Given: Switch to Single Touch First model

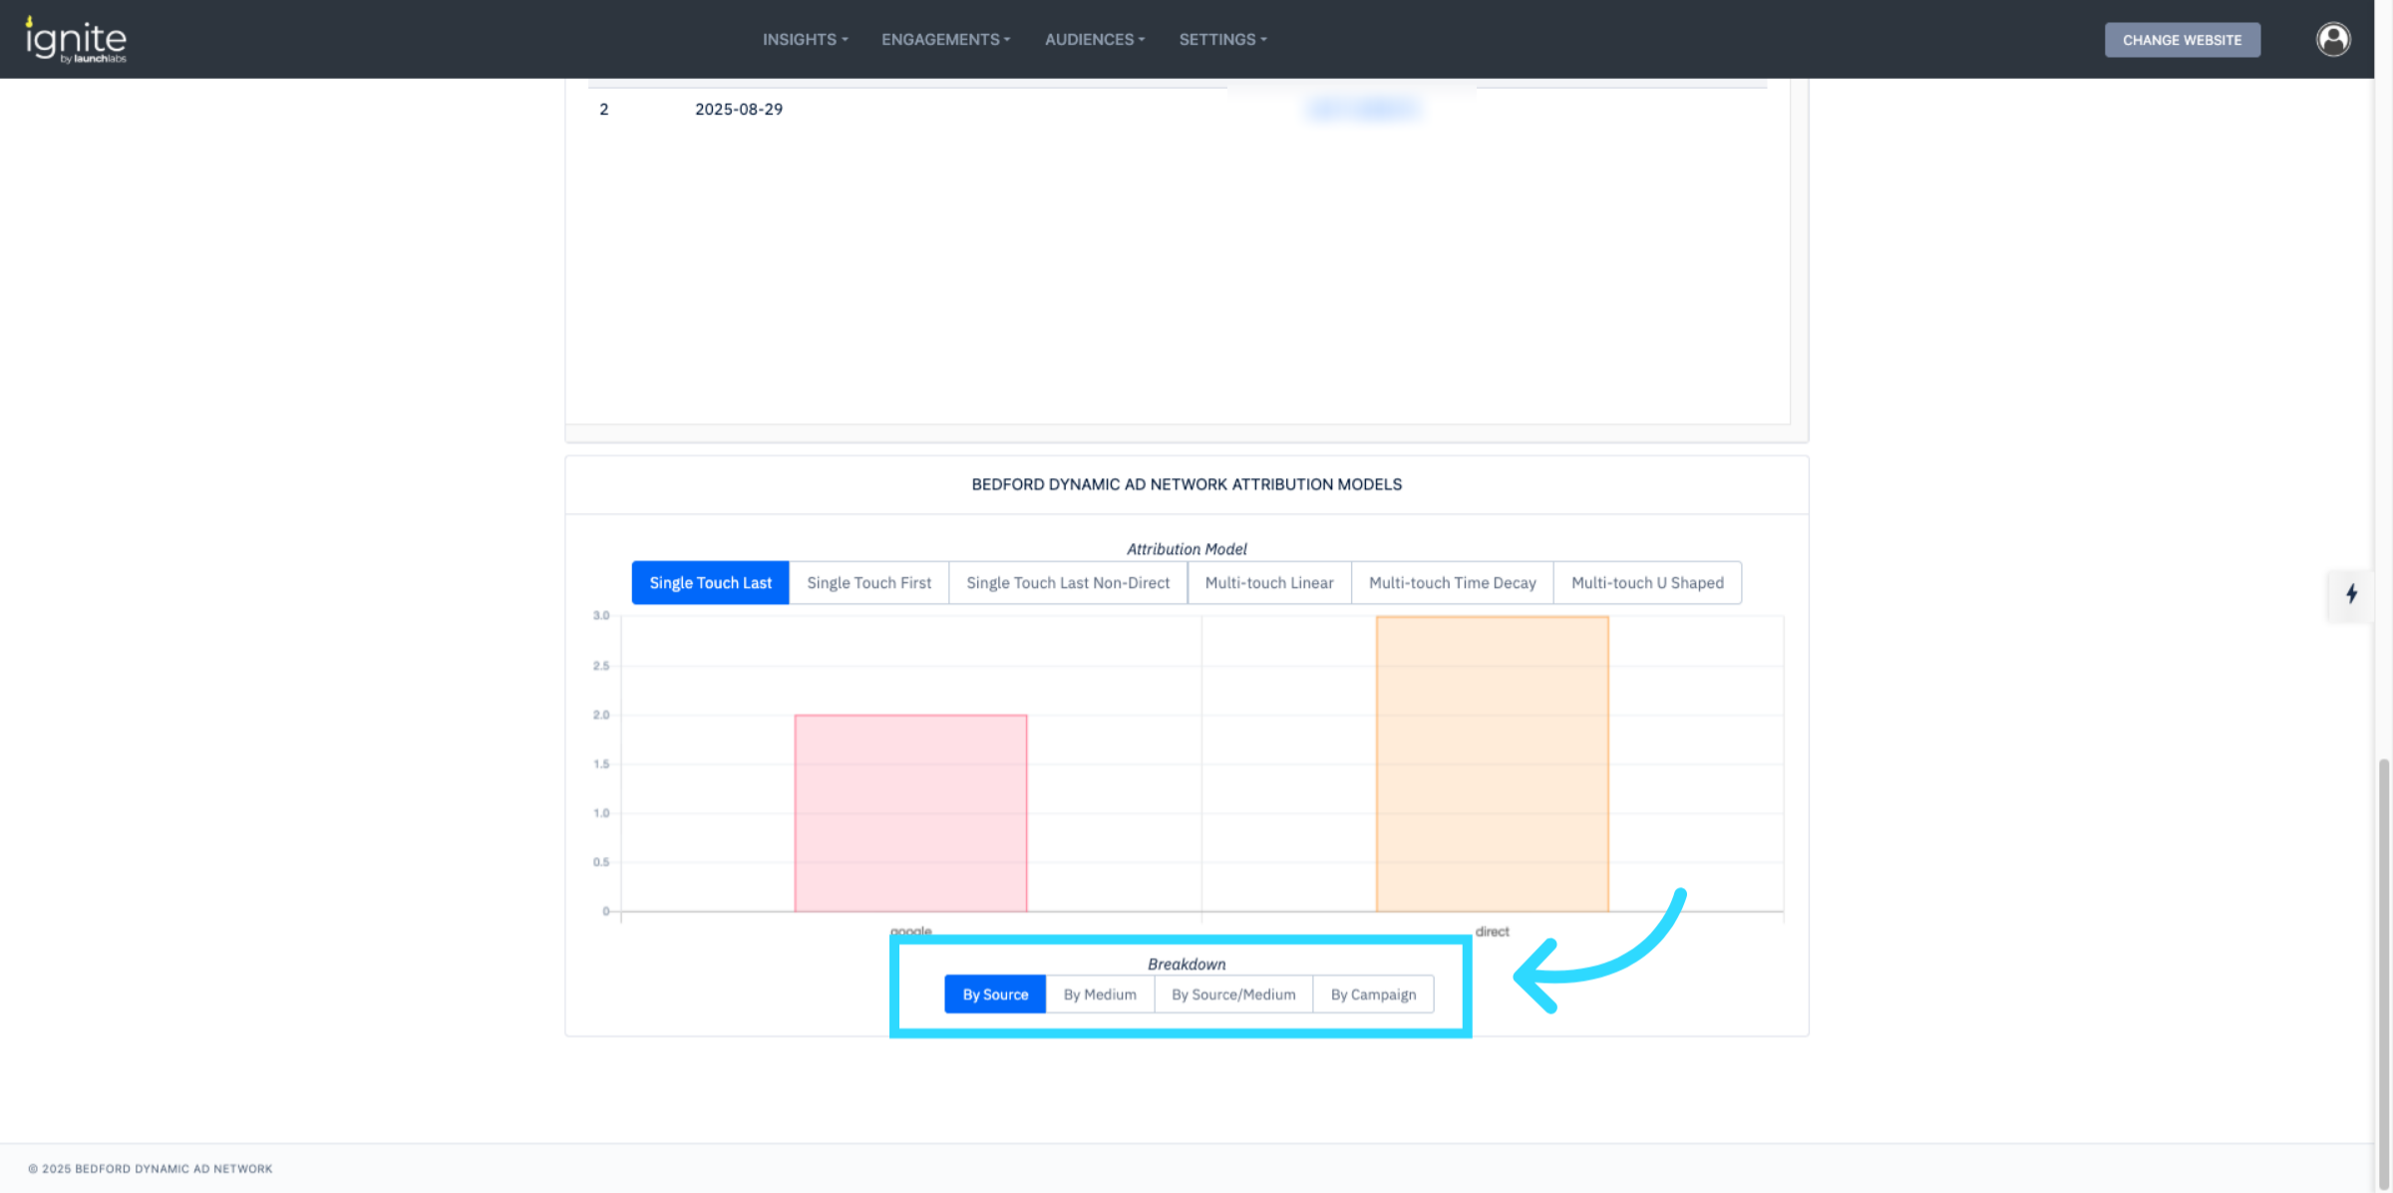Looking at the screenshot, I should 868,583.
